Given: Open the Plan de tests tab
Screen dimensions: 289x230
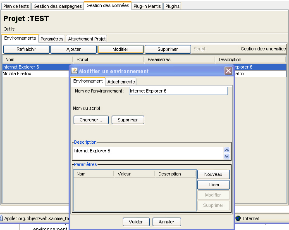Looking at the screenshot, I should click(x=16, y=6).
